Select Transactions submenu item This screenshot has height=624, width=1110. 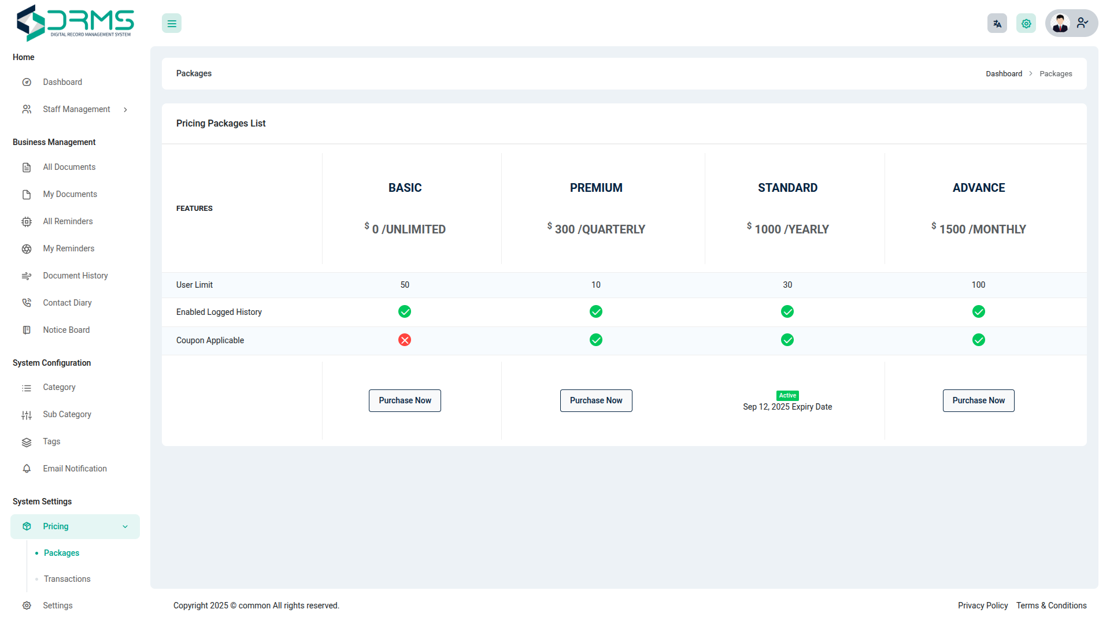[x=67, y=579]
